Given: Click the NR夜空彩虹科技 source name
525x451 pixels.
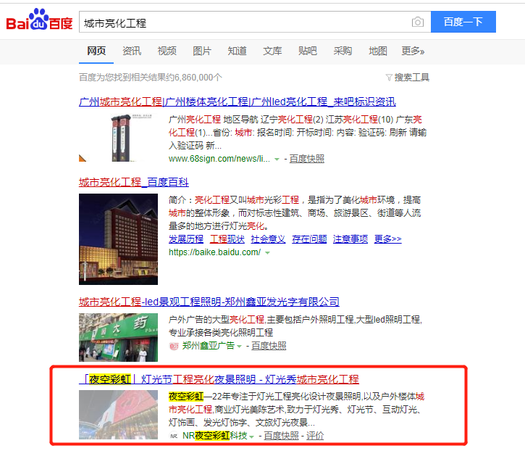Looking at the screenshot, I should (214, 436).
